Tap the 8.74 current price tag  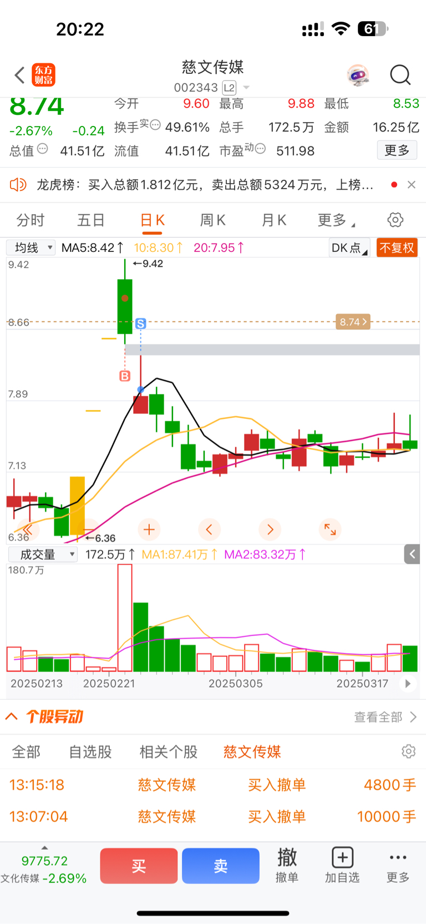(x=353, y=322)
